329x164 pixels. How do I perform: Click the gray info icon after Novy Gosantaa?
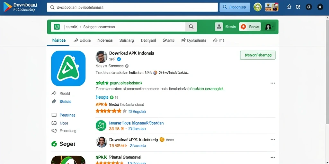pyautogui.click(x=127, y=66)
